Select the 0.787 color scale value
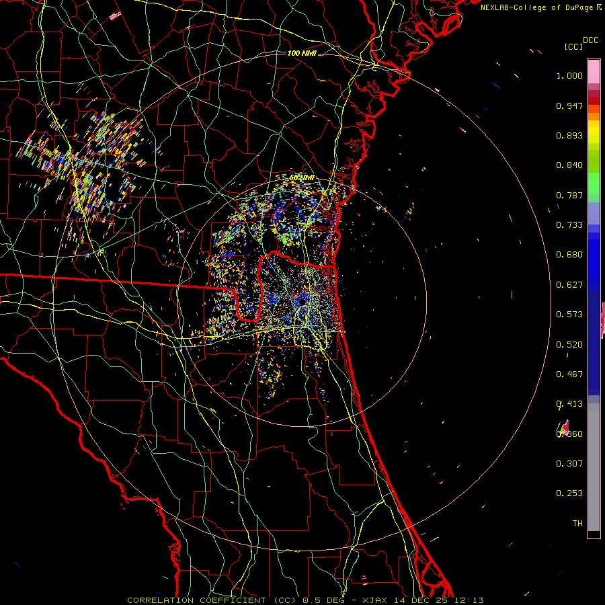 click(569, 195)
